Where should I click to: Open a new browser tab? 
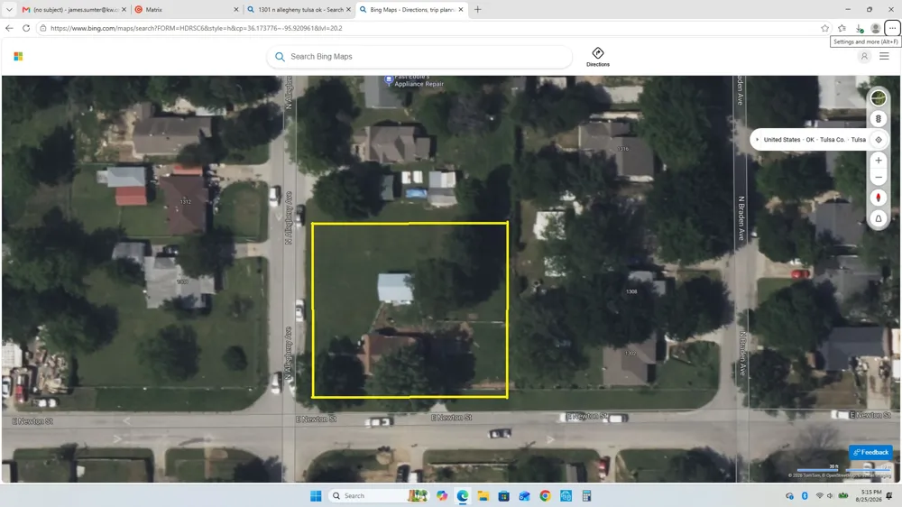(x=477, y=10)
